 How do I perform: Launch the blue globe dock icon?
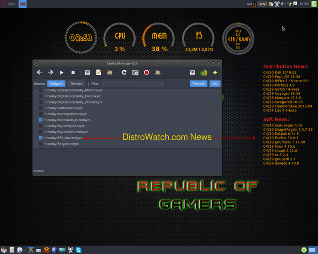tap(55, 250)
